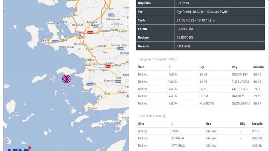Click the Mesafe header in nearest settlements table

tap(258, 67)
